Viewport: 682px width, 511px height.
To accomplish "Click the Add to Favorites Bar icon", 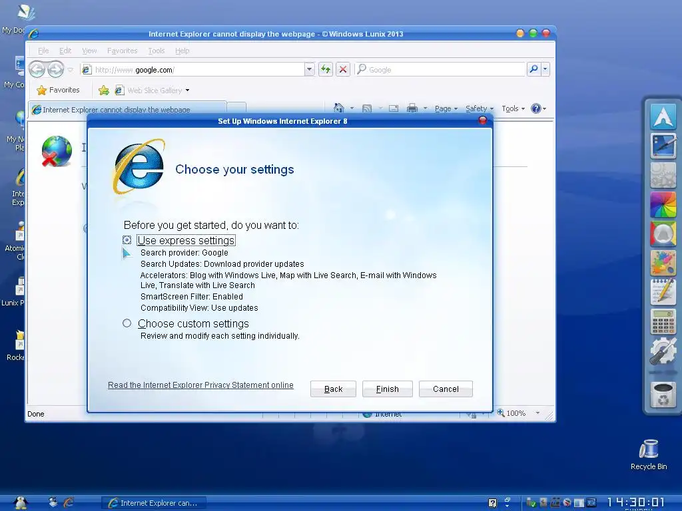I will click(103, 90).
